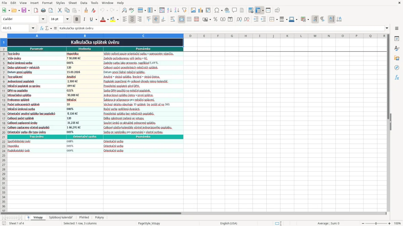Apply the red font color swatch
403x226 pixels.
103,19
